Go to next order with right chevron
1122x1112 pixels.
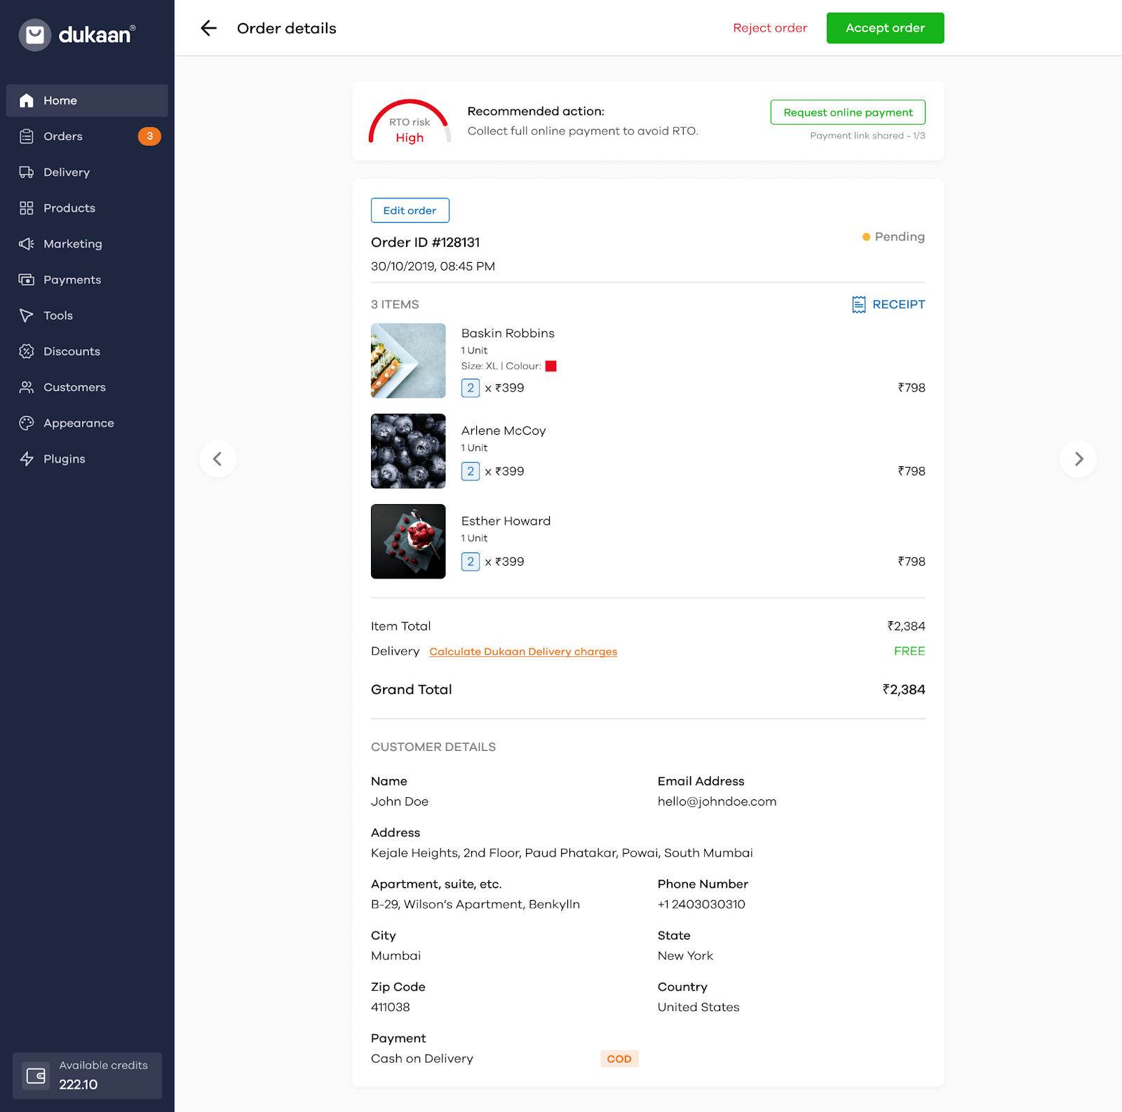click(x=1079, y=459)
